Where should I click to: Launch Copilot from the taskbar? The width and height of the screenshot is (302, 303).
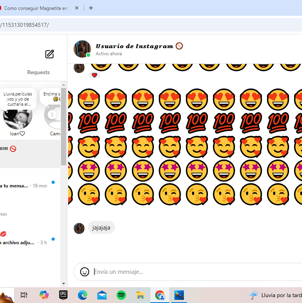[x=44, y=295]
